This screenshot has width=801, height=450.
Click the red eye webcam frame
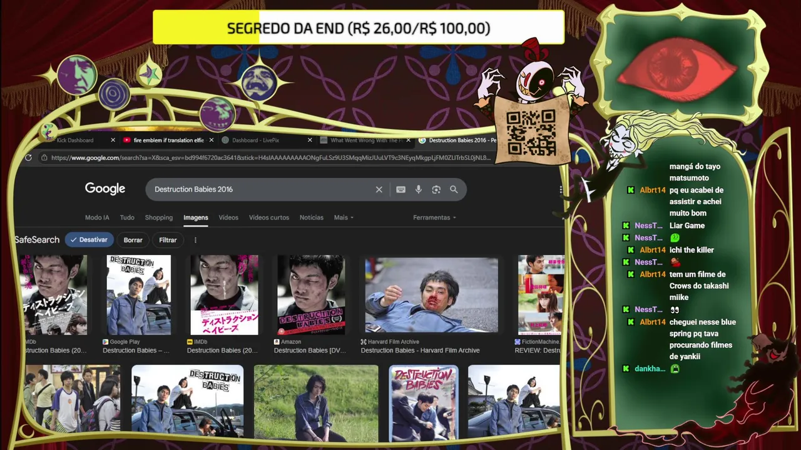(x=678, y=66)
